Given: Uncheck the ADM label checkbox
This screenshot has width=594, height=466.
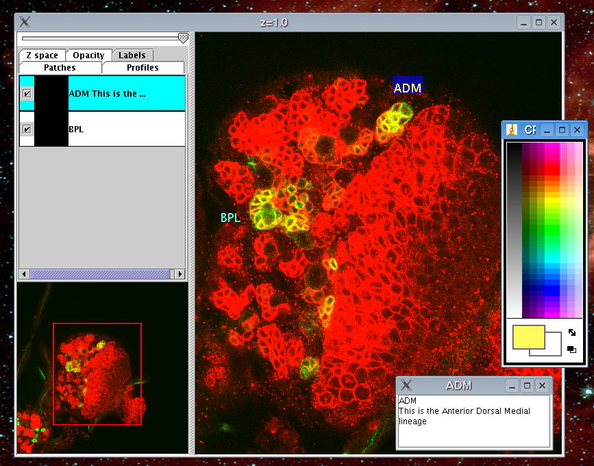Looking at the screenshot, I should click(x=27, y=94).
